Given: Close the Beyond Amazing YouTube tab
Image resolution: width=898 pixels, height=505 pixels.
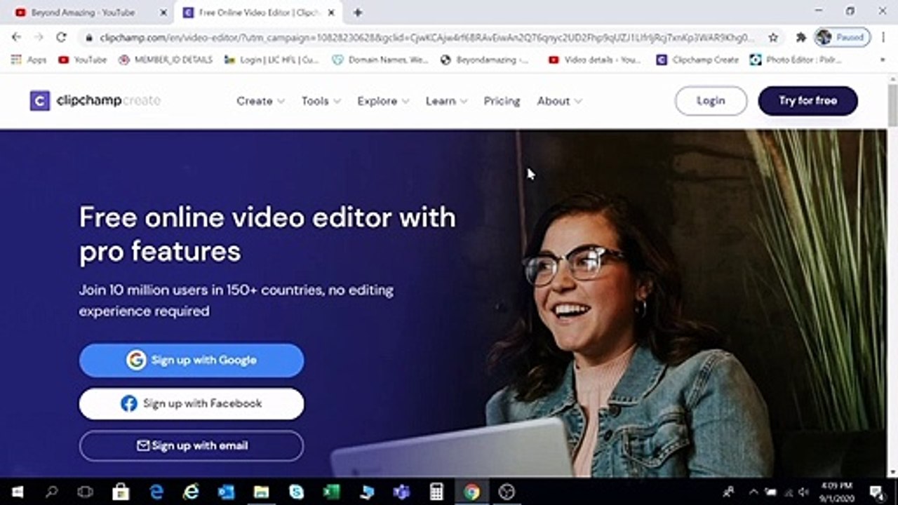Looking at the screenshot, I should [163, 13].
